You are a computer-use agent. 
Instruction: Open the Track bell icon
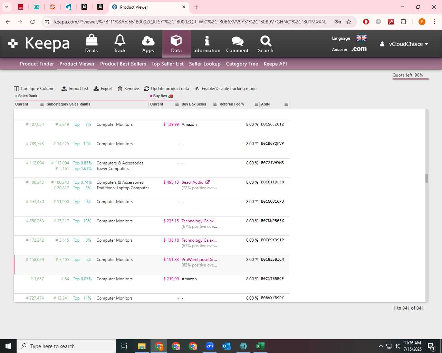click(120, 43)
